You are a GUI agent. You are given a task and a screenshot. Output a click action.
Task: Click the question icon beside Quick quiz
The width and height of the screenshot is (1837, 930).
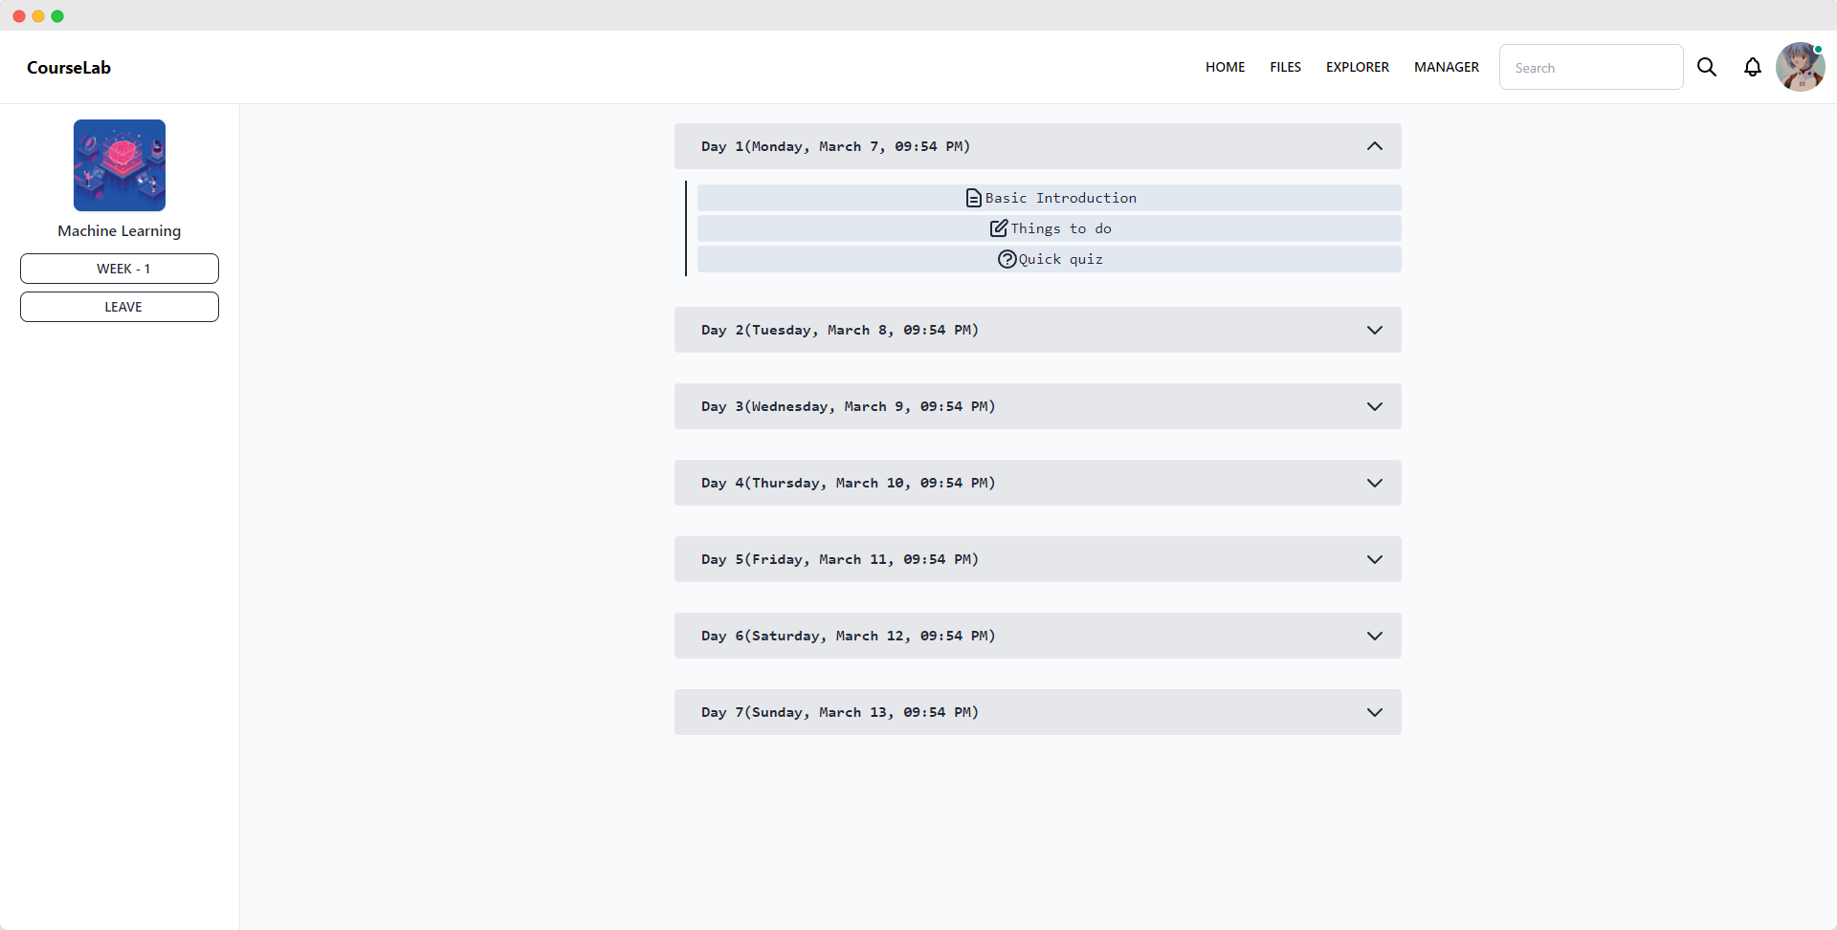pyautogui.click(x=1007, y=259)
